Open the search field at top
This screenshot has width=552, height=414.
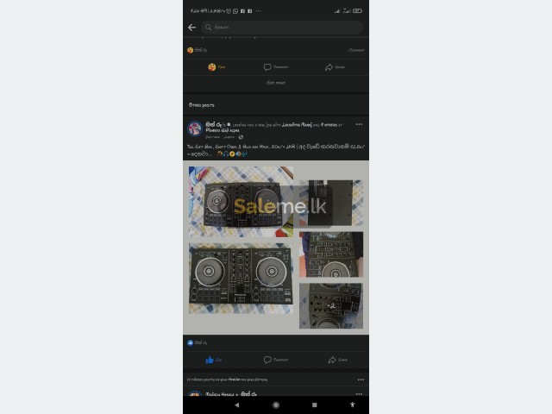(x=282, y=28)
